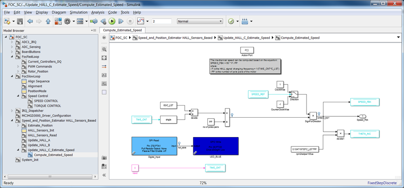
Task: Open the Library Browser icon
Action: [x=58, y=21]
